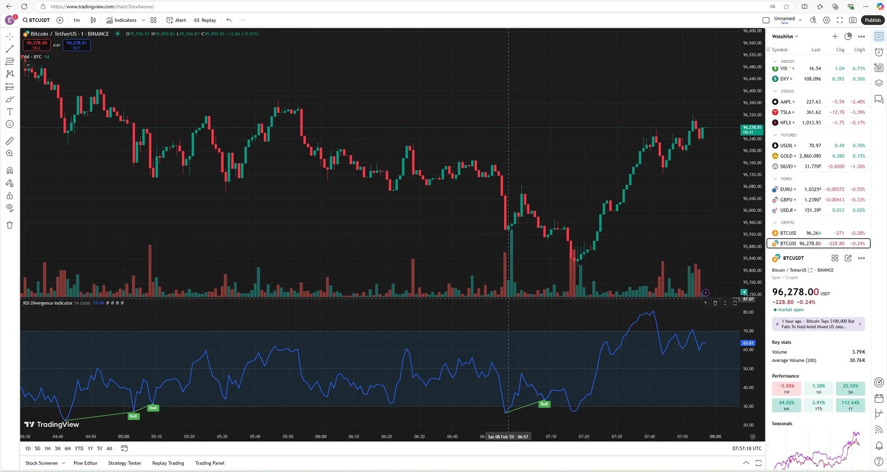887x472 pixels.
Task: Toggle the watchlist sidebar panel
Action: pos(879,37)
